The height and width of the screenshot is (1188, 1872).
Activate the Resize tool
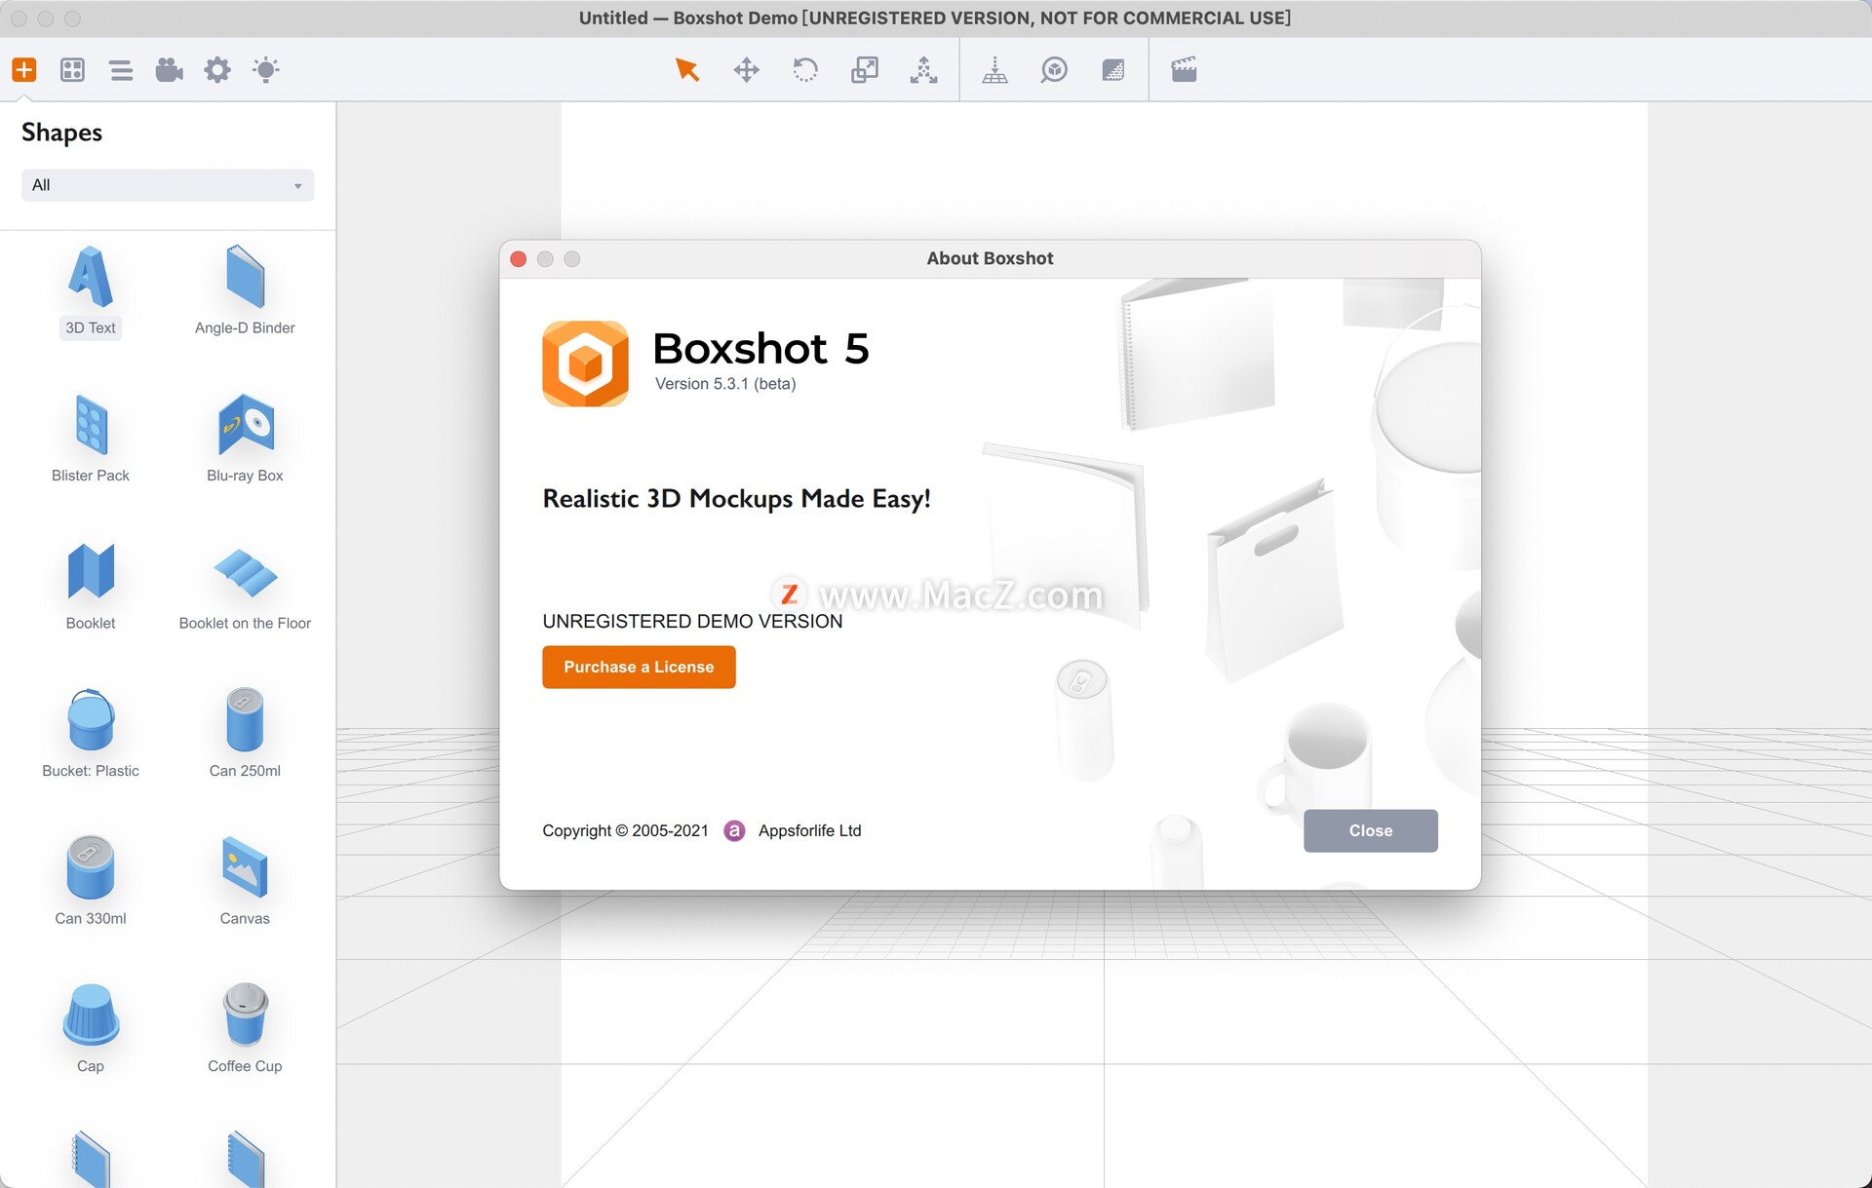(x=865, y=69)
